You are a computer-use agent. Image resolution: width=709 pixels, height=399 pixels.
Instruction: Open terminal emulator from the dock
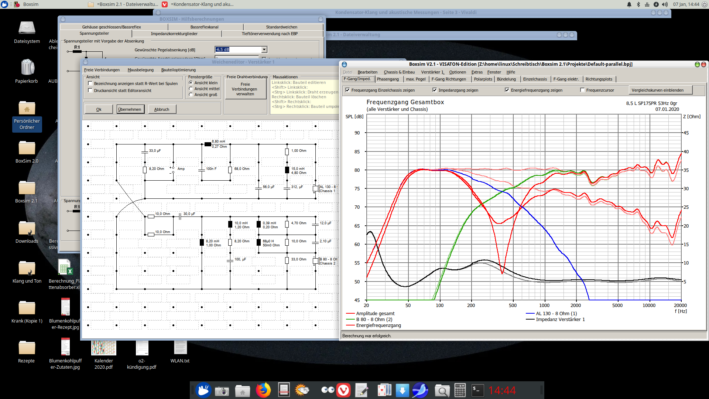coord(477,390)
